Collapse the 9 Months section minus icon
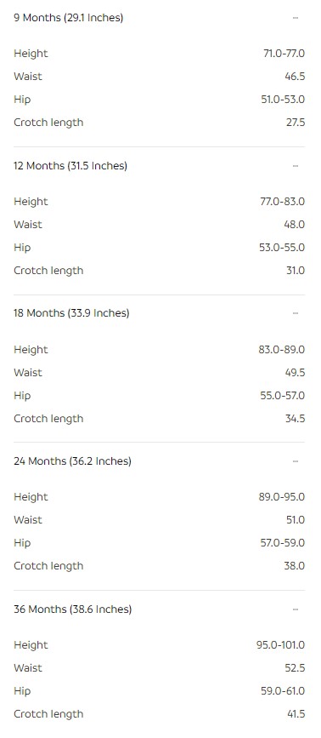 tap(296, 18)
